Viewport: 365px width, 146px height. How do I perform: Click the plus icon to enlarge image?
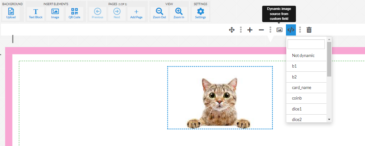[250, 30]
